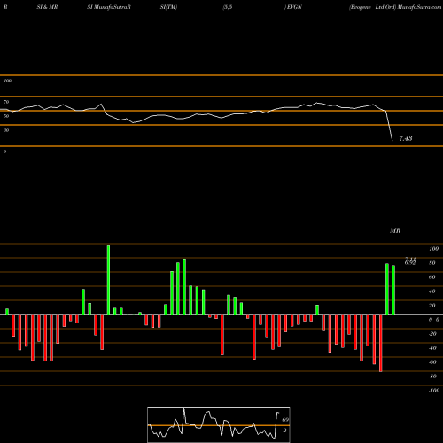Click the MR axis label 40
Screen dimensions: 443x443
432,291
